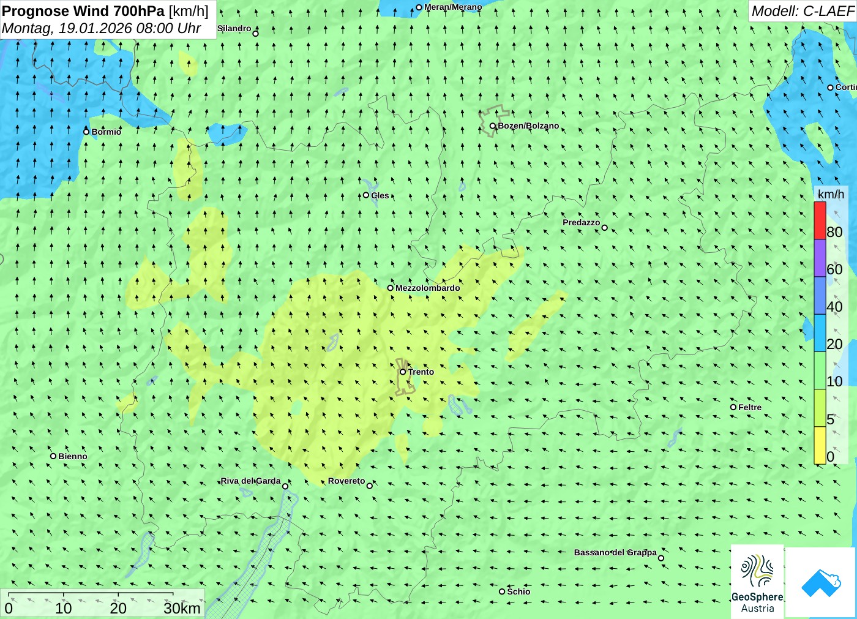Click the Bienno location marker
Screen dimensions: 857x619
click(x=53, y=456)
